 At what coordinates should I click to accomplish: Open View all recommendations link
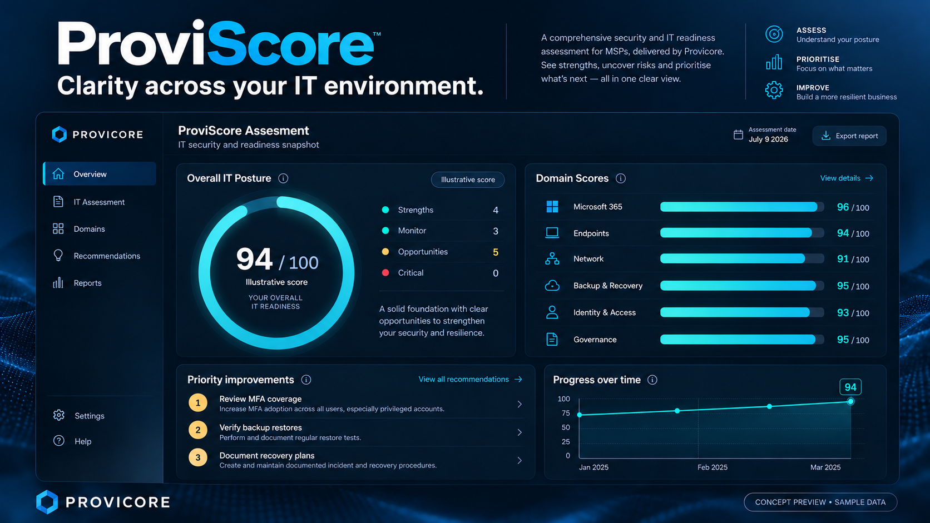click(x=471, y=379)
